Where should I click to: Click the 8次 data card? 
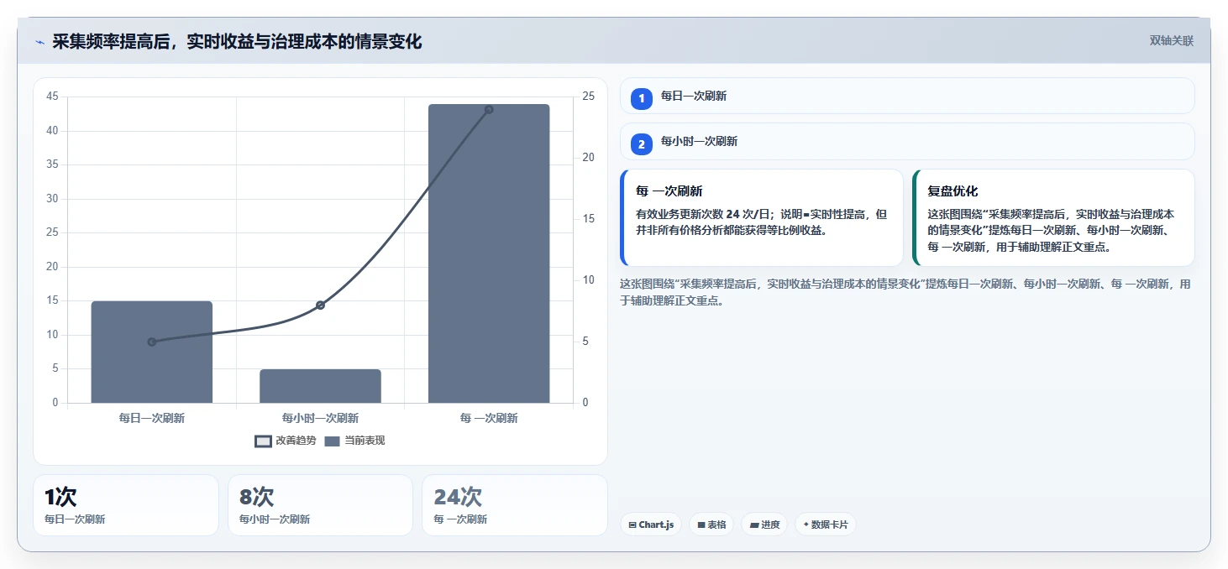point(320,505)
